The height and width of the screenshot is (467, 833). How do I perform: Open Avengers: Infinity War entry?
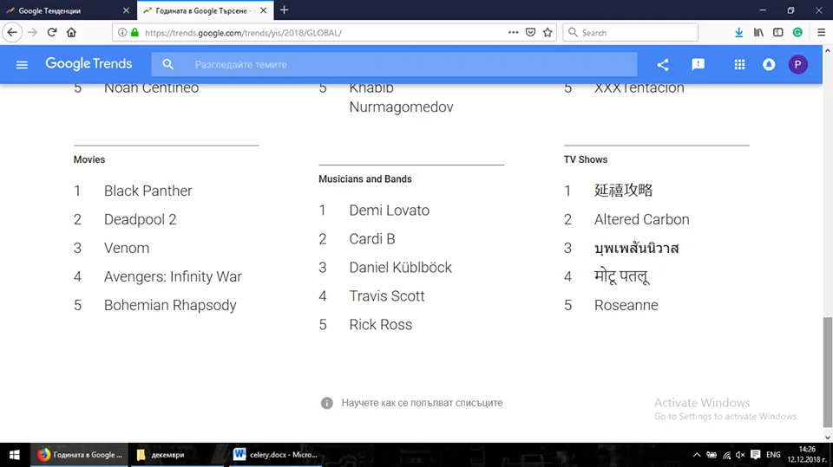tap(173, 276)
